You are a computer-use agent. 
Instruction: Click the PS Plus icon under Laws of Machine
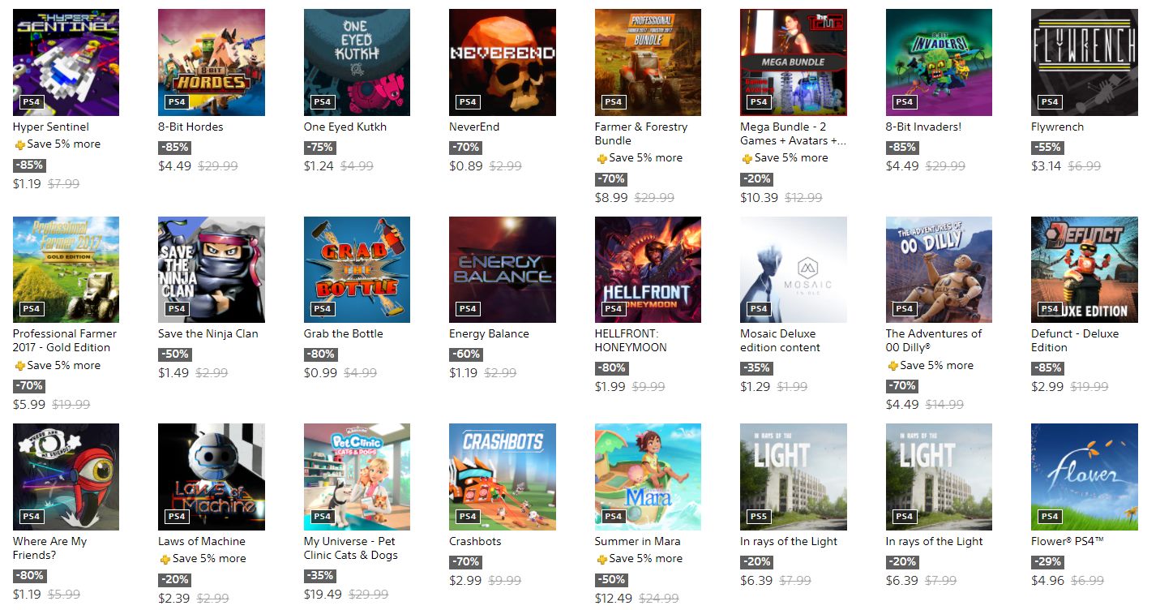pyautogui.click(x=165, y=559)
